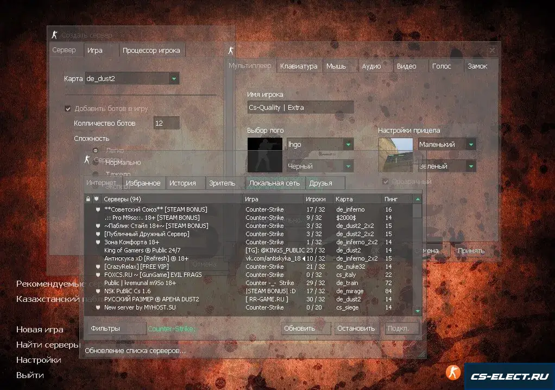
Task: Switch to Процессор игрока tab
Action: pos(152,51)
